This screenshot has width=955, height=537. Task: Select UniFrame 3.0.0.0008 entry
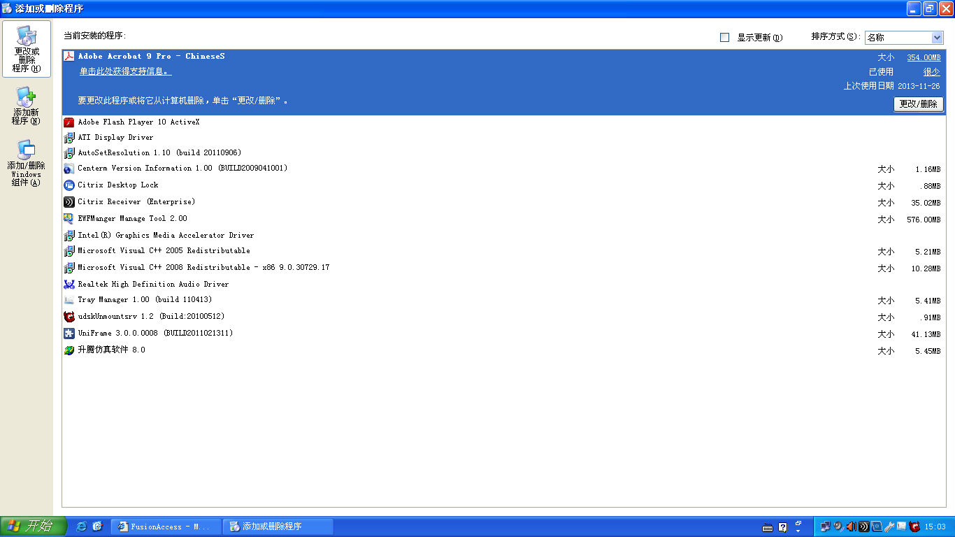coord(503,334)
